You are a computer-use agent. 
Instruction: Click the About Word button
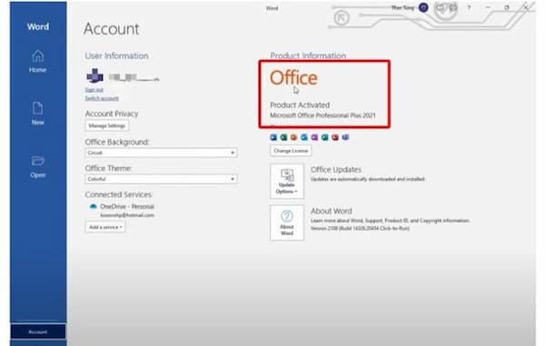point(287,222)
